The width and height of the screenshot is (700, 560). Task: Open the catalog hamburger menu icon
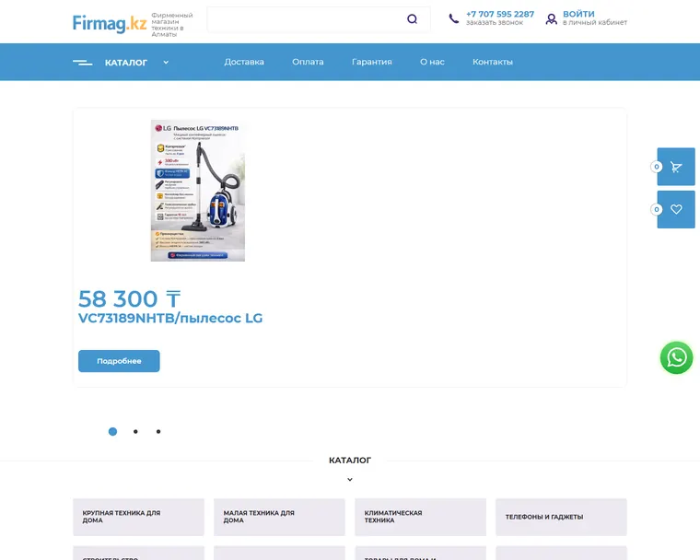tap(83, 63)
